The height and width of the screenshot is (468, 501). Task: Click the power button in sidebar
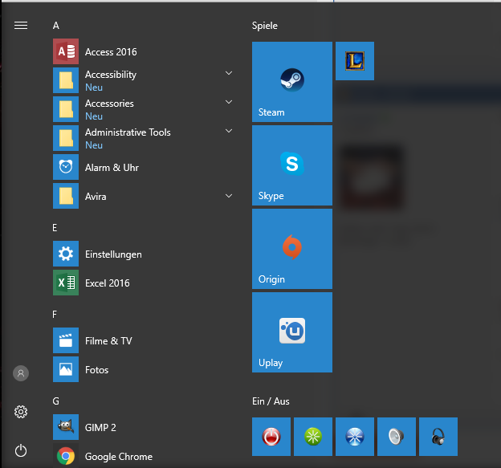tap(21, 450)
